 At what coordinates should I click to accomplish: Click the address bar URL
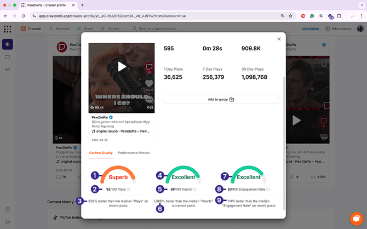tap(112, 16)
